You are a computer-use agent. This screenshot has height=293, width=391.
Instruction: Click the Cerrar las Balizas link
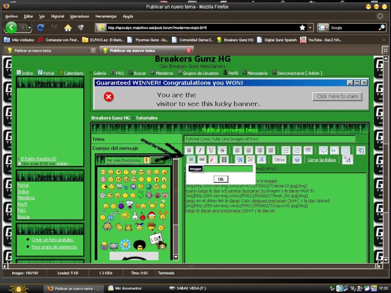pyautogui.click(x=322, y=160)
